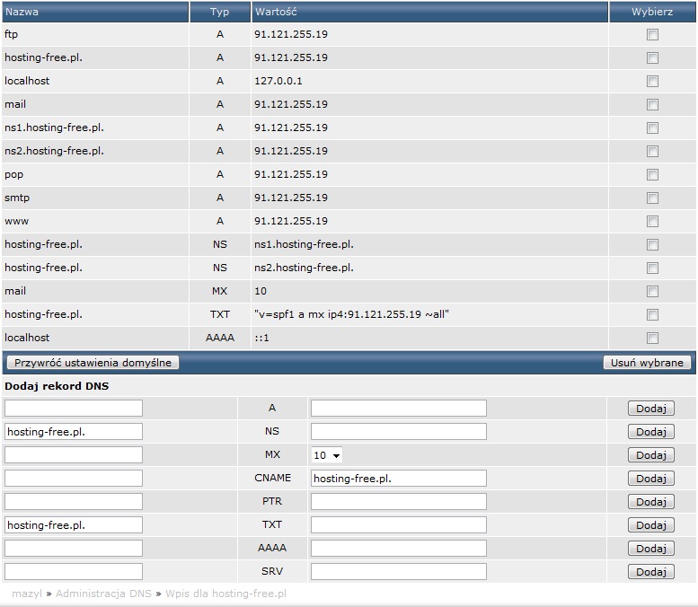Check the localhost AAAA record checkbox
This screenshot has height=607, width=698.
coord(652,339)
